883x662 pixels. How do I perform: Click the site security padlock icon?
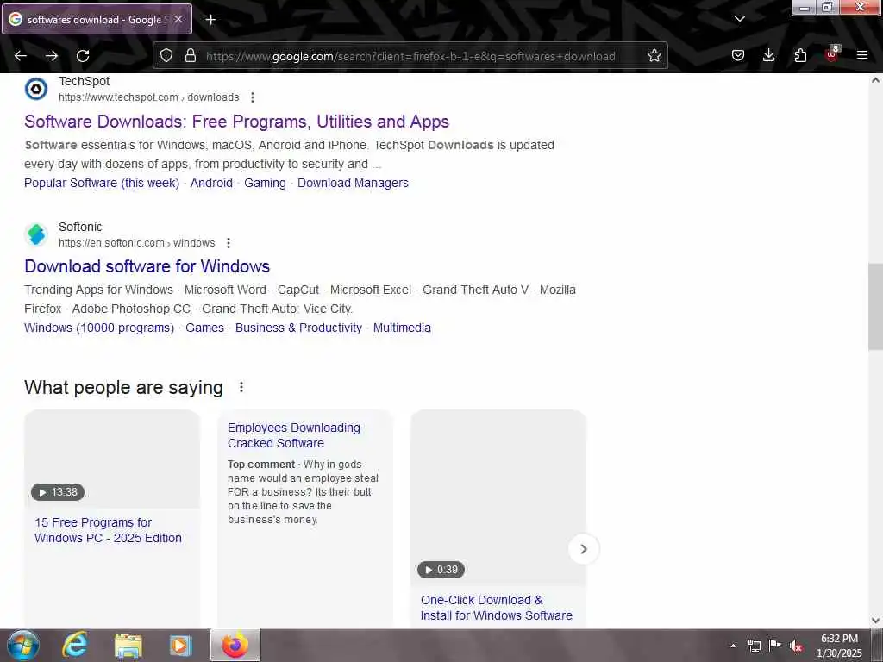(x=191, y=55)
